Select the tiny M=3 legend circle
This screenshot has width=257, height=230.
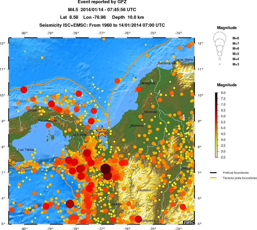click(x=220, y=64)
